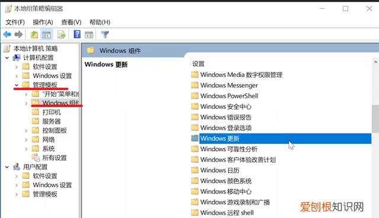The image size is (379, 218).
Task: Open the 操作(A) menu
Action: coord(43,23)
